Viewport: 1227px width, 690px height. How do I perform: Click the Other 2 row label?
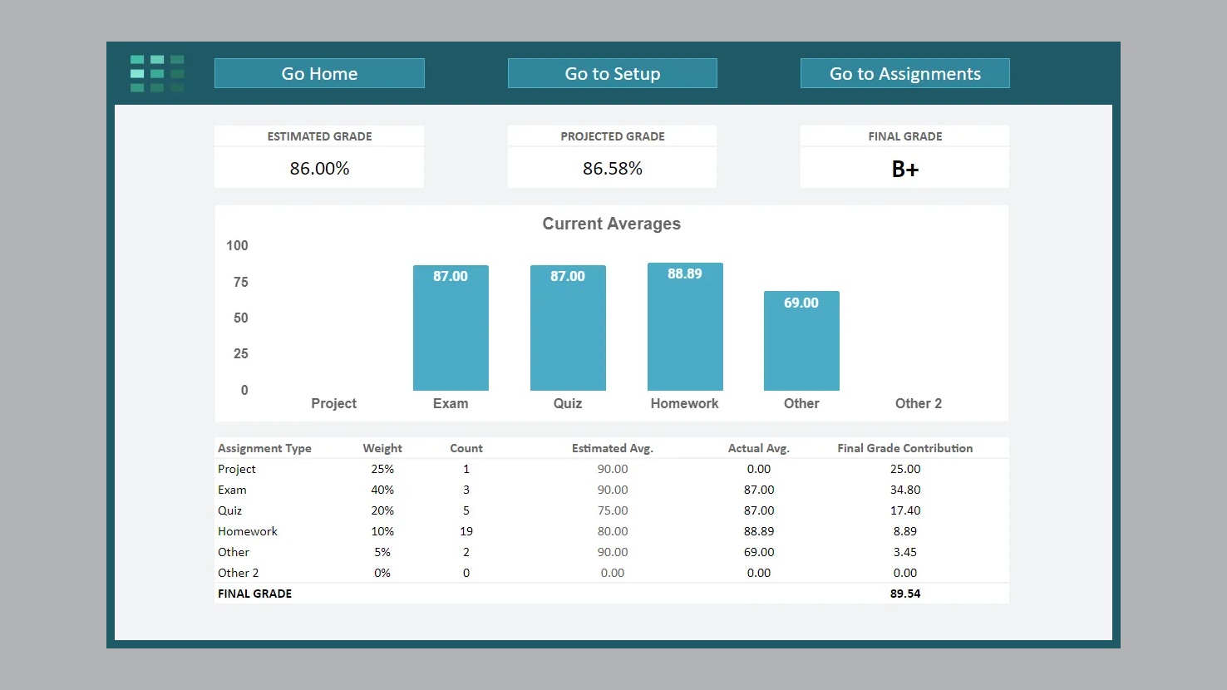coord(239,573)
